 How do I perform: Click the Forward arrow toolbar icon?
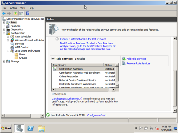click(x=9, y=13)
